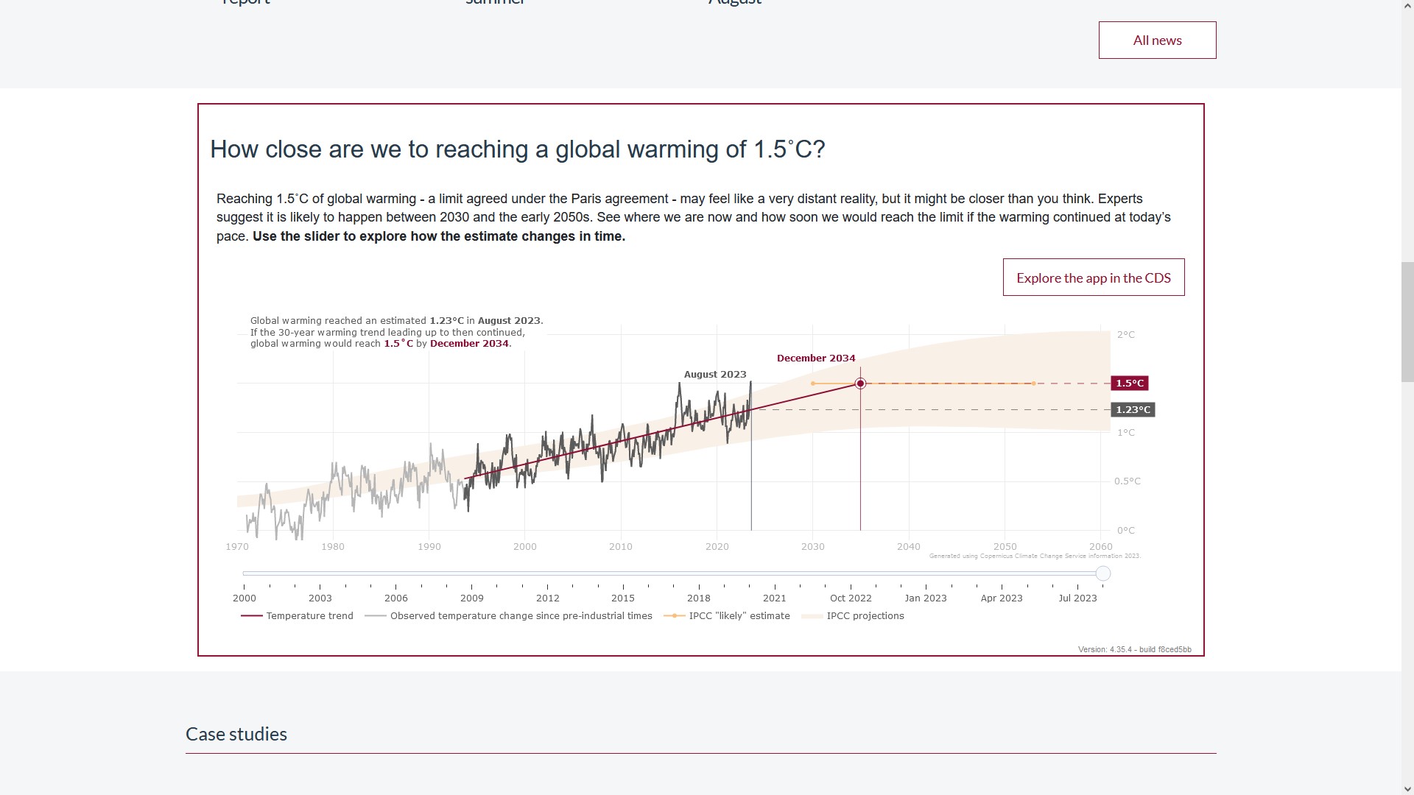Click the Case studies heading

pos(236,734)
